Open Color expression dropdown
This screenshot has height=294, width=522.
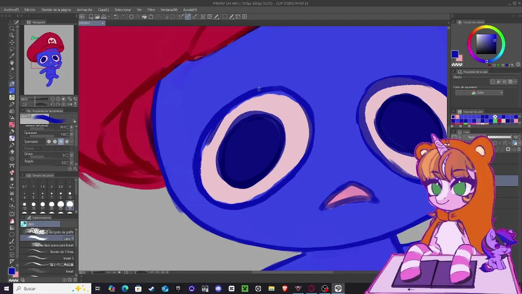479,93
